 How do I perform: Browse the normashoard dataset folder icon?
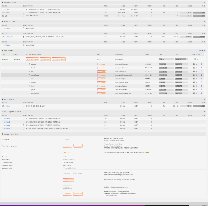coord(201,75)
